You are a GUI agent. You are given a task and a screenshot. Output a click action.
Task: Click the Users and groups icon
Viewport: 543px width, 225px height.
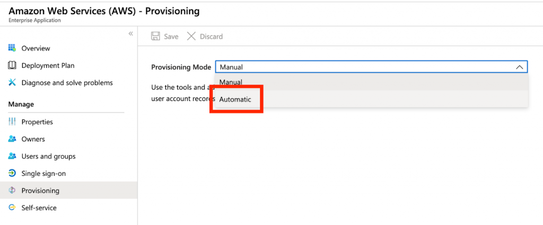pyautogui.click(x=12, y=156)
